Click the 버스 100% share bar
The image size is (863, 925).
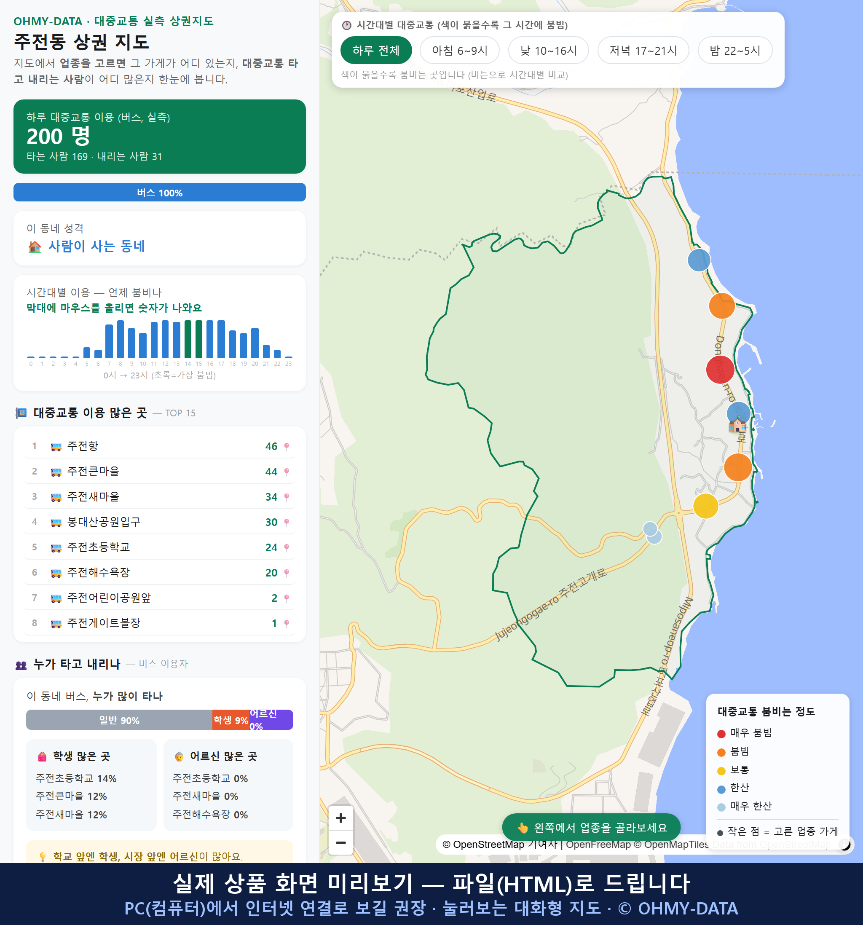pyautogui.click(x=160, y=192)
